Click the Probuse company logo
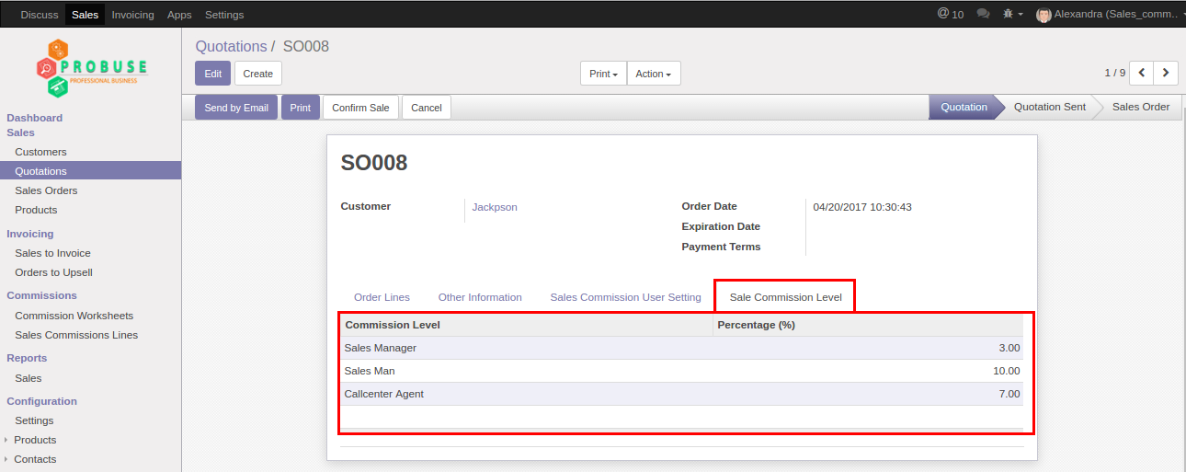 coord(91,68)
